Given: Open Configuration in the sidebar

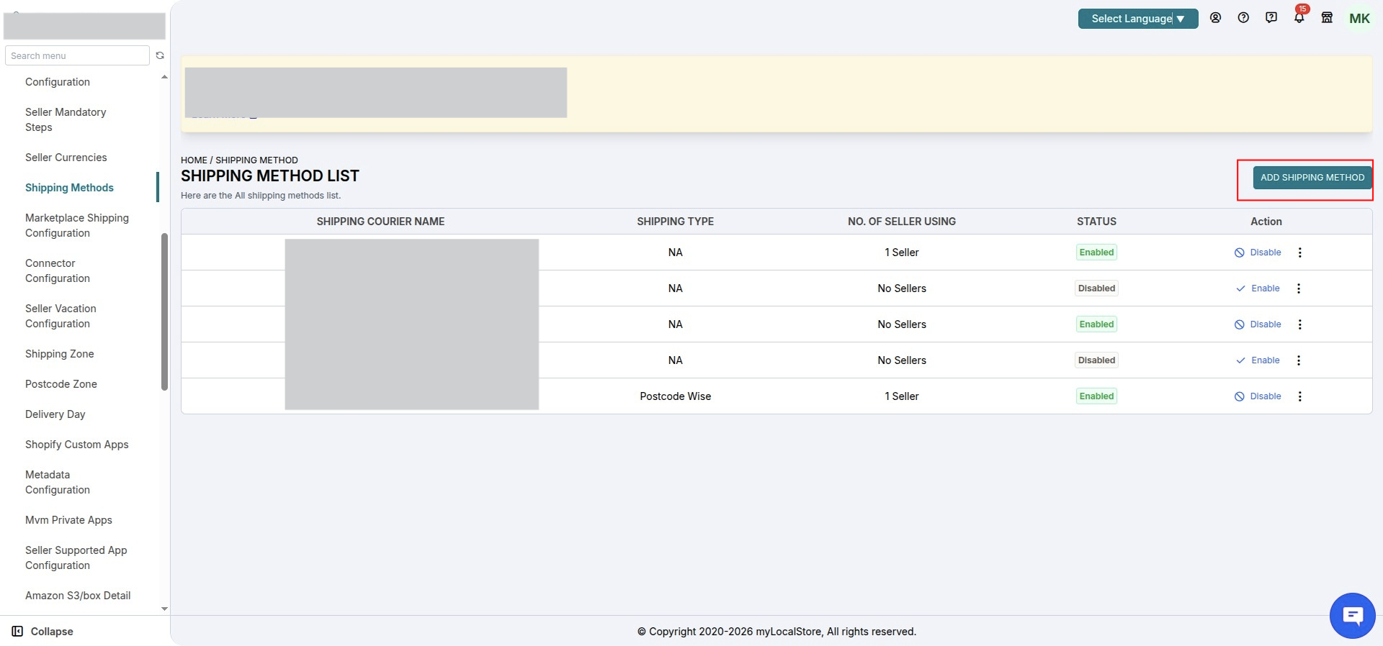Looking at the screenshot, I should [58, 82].
